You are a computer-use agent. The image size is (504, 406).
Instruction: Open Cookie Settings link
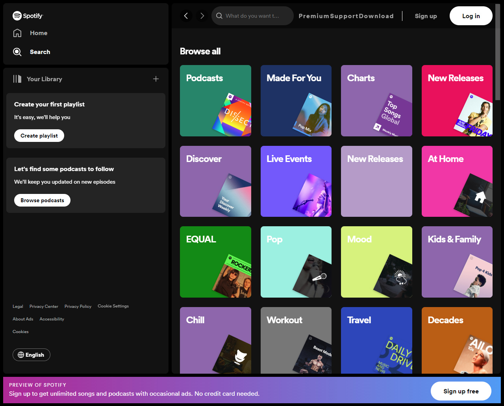point(113,306)
